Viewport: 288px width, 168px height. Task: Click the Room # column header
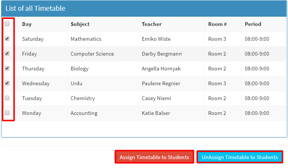coord(217,24)
